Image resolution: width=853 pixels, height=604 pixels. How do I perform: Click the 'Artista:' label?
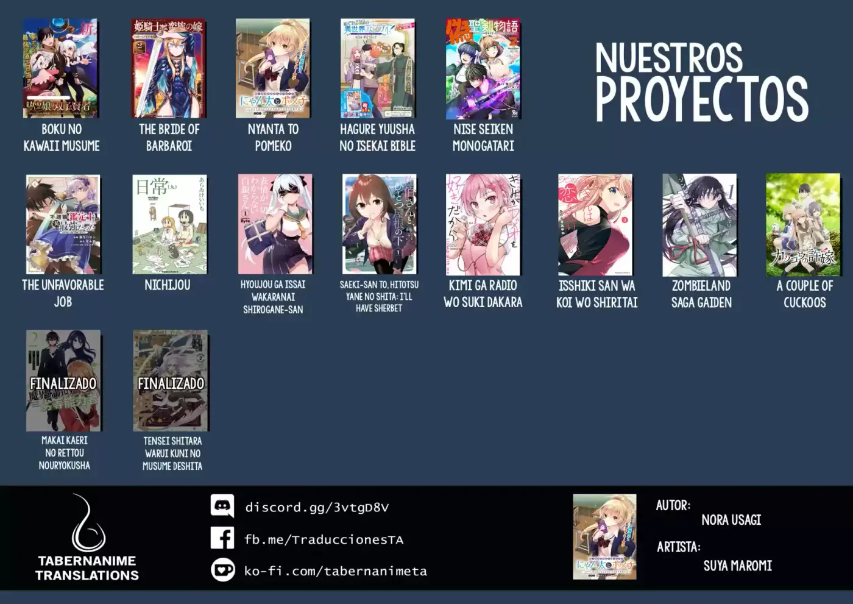coord(679,547)
